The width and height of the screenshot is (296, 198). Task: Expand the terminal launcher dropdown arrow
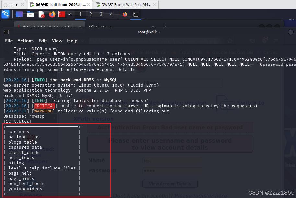click(69, 14)
